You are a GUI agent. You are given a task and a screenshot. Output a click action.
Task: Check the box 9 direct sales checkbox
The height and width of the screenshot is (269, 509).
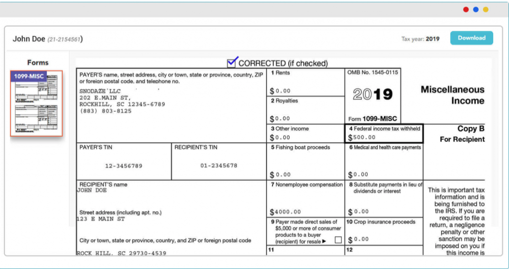[338, 240]
